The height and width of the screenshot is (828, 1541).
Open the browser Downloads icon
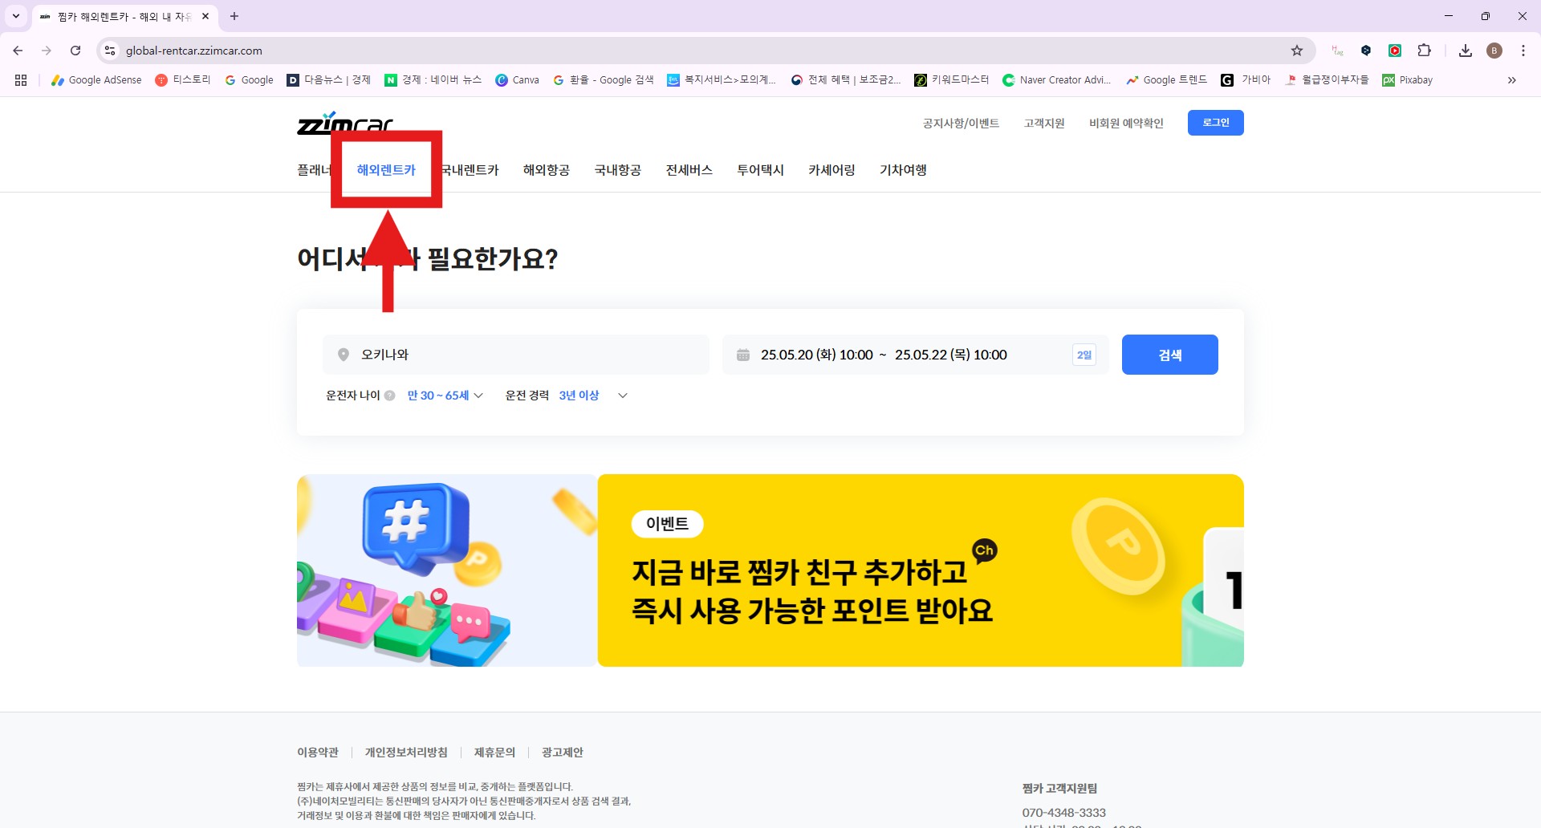[x=1466, y=50]
